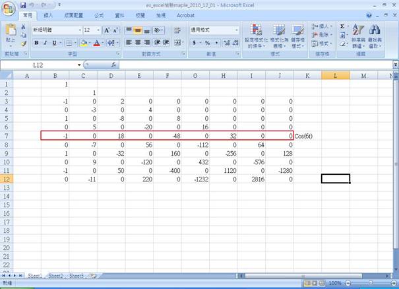Toggle Italic formatting

tap(46, 43)
